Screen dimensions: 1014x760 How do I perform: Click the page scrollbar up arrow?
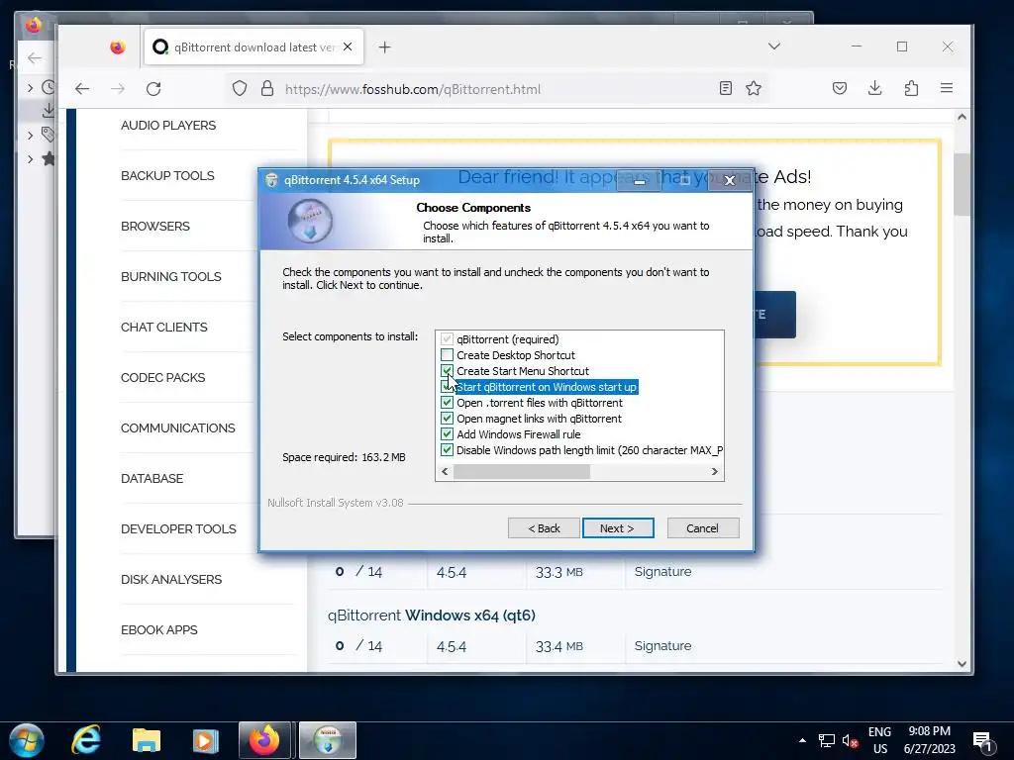(962, 117)
